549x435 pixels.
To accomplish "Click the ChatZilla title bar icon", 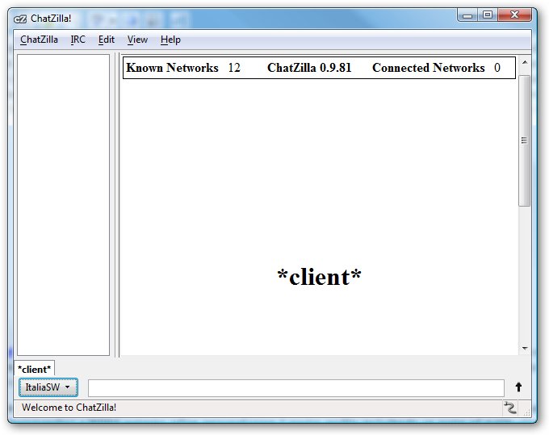I will (20, 19).
